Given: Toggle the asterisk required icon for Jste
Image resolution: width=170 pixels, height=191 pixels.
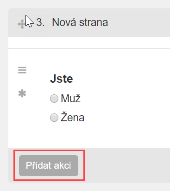Looking at the screenshot, I should click(22, 93).
